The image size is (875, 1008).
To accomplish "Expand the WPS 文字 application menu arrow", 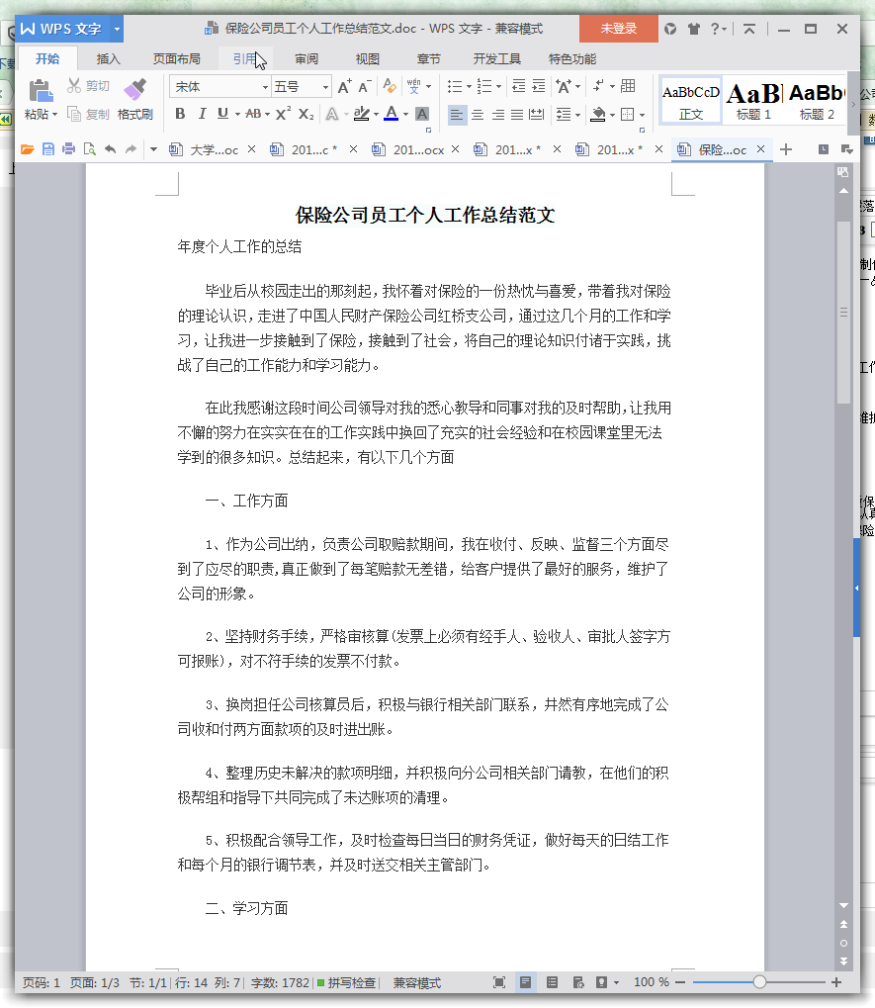I will pyautogui.click(x=117, y=29).
